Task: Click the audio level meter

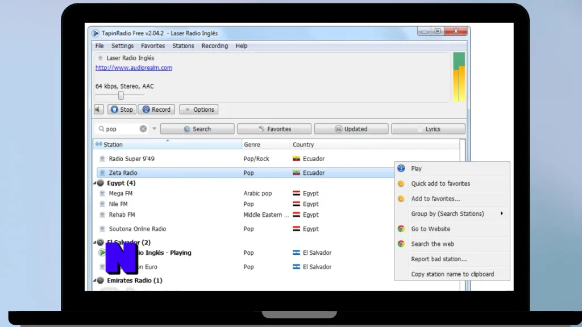Action: coord(459,77)
